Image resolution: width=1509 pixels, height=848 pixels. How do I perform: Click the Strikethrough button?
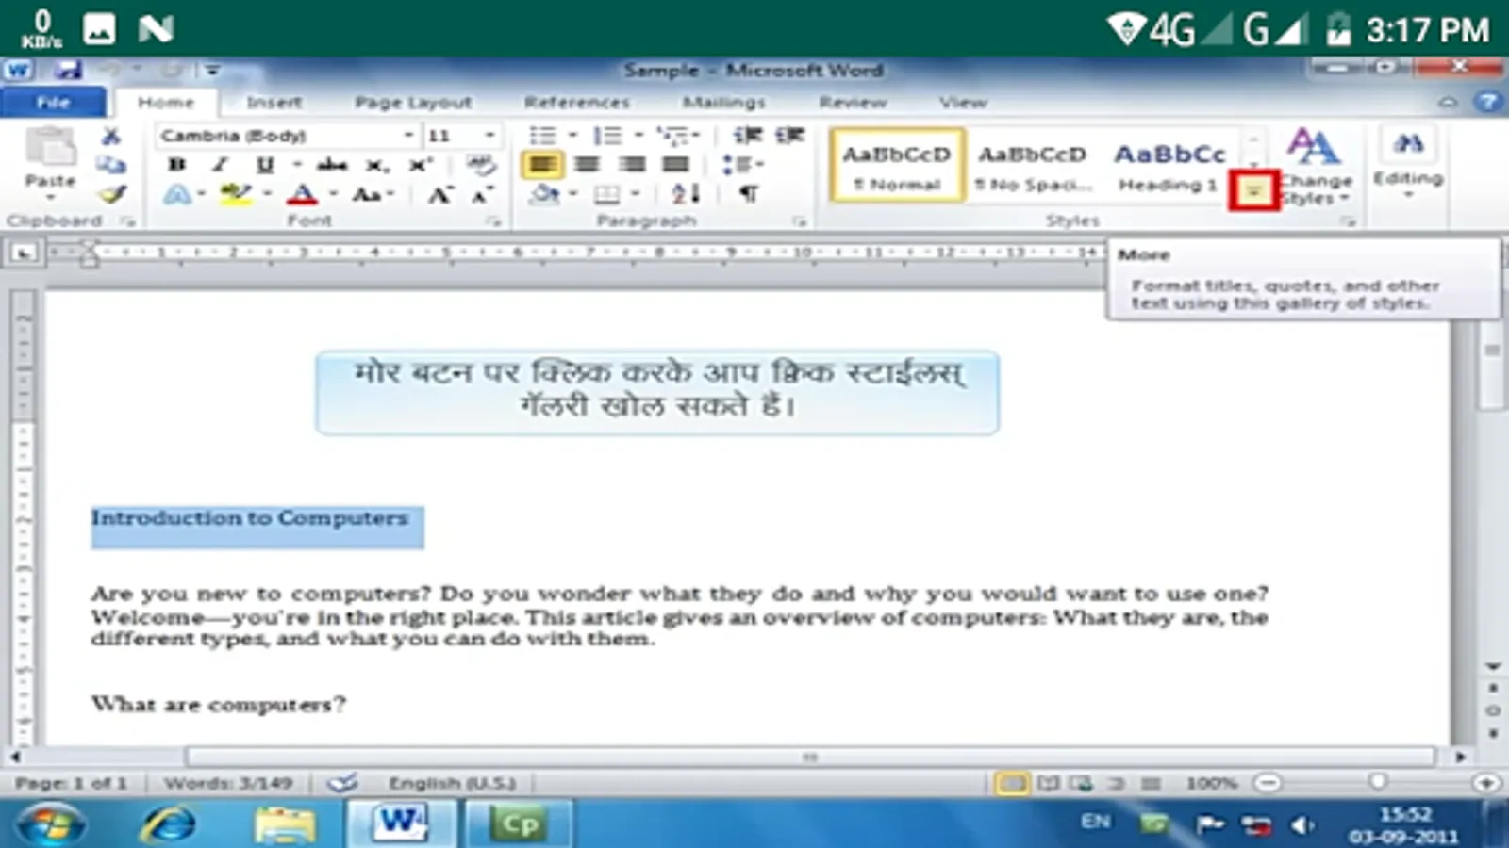(332, 165)
